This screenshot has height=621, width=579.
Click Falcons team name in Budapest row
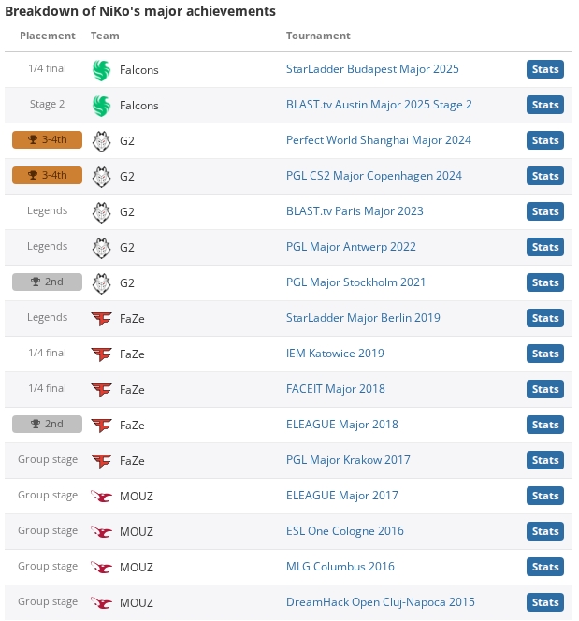[x=139, y=70]
